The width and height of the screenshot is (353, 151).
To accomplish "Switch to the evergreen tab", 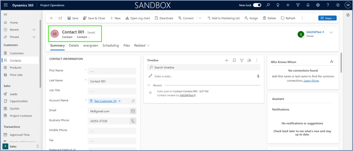I will [91, 46].
